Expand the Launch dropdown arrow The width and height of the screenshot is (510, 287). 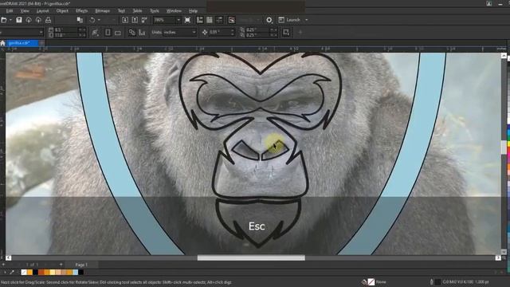(306, 20)
